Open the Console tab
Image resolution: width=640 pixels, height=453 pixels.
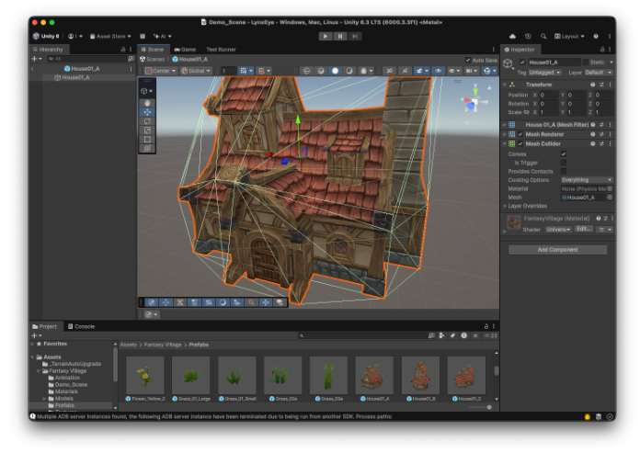81,326
